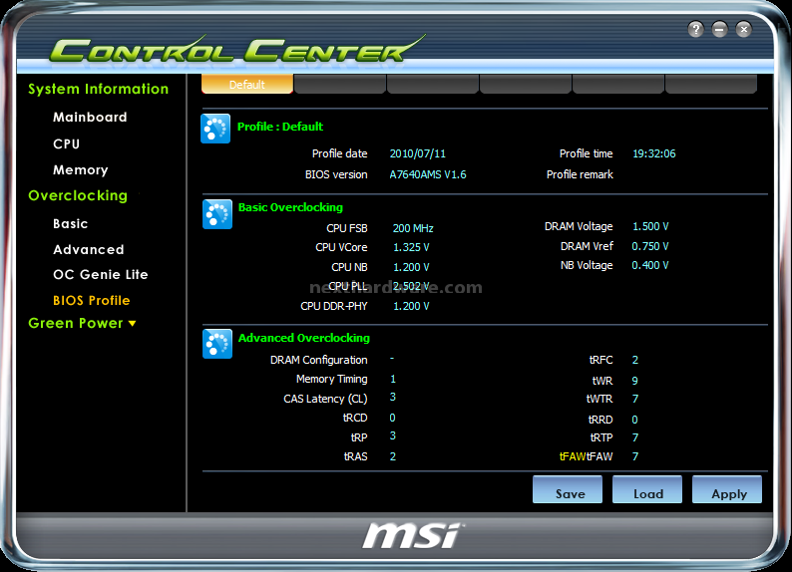Image resolution: width=792 pixels, height=572 pixels.
Task: Click the Profile time value 19:32:06
Action: (654, 153)
